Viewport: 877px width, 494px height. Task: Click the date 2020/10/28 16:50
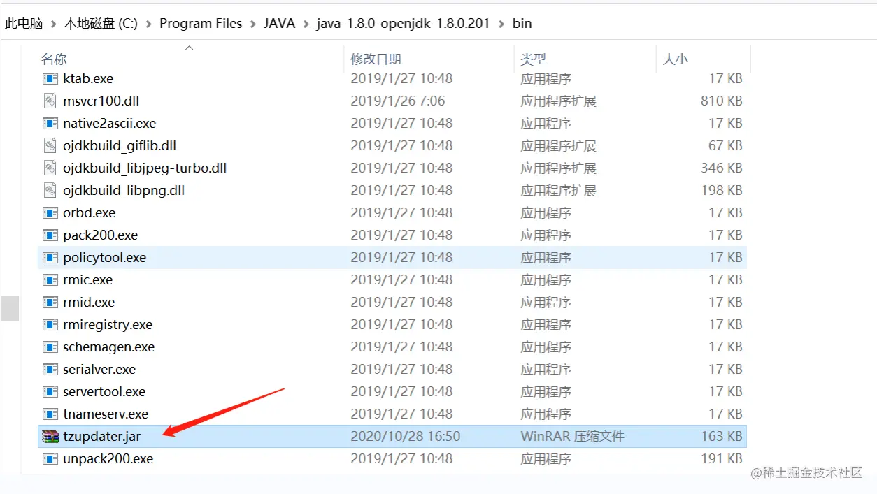click(x=406, y=437)
